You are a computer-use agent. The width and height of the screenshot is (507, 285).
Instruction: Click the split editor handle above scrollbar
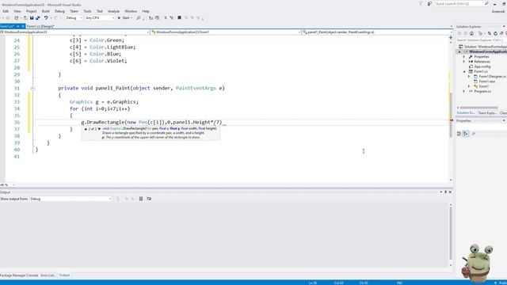pyautogui.click(x=451, y=37)
